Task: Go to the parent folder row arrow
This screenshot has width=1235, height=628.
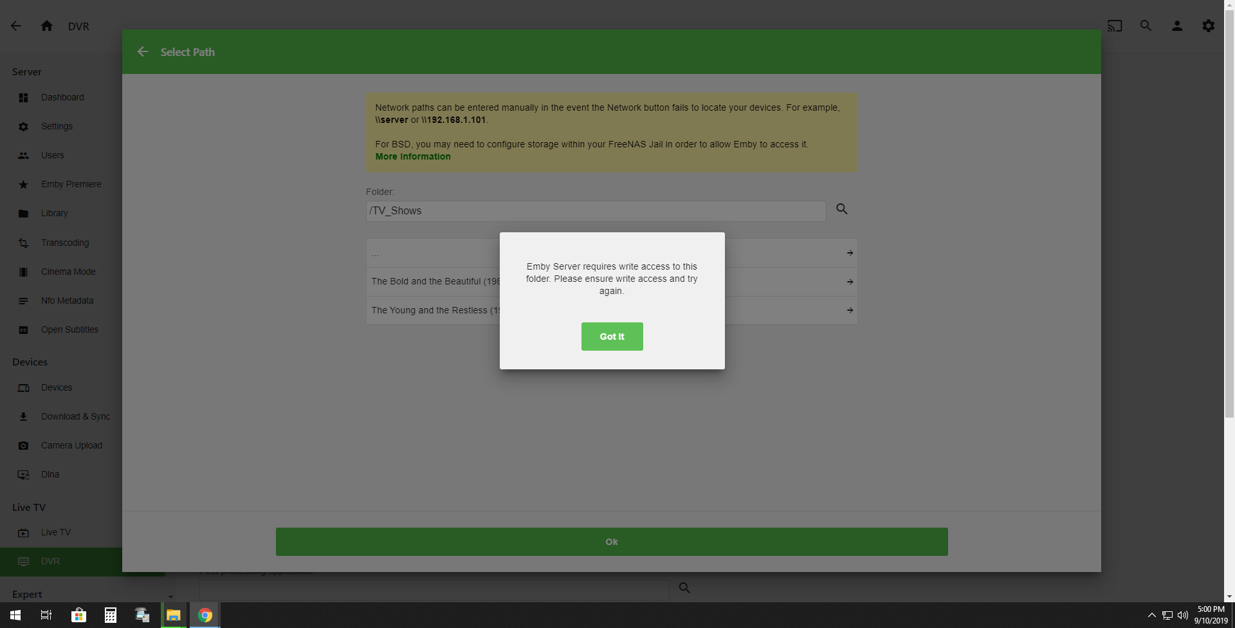Action: point(850,253)
